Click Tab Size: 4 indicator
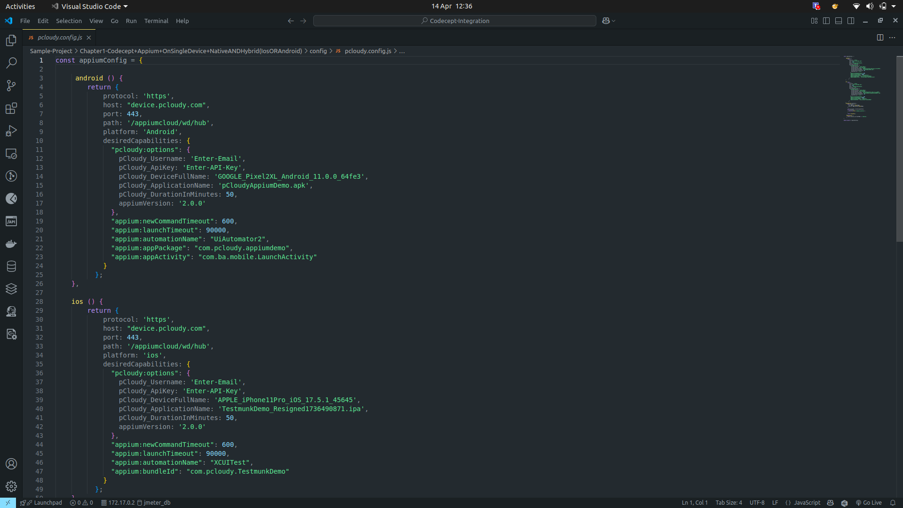 [x=729, y=503]
